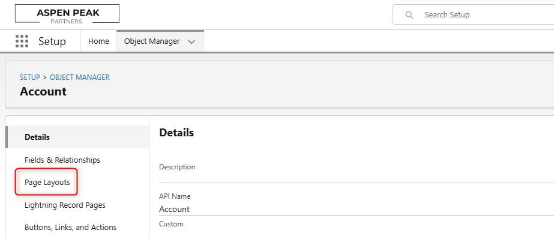
Task: Select the Object Manager tab
Action: click(152, 41)
